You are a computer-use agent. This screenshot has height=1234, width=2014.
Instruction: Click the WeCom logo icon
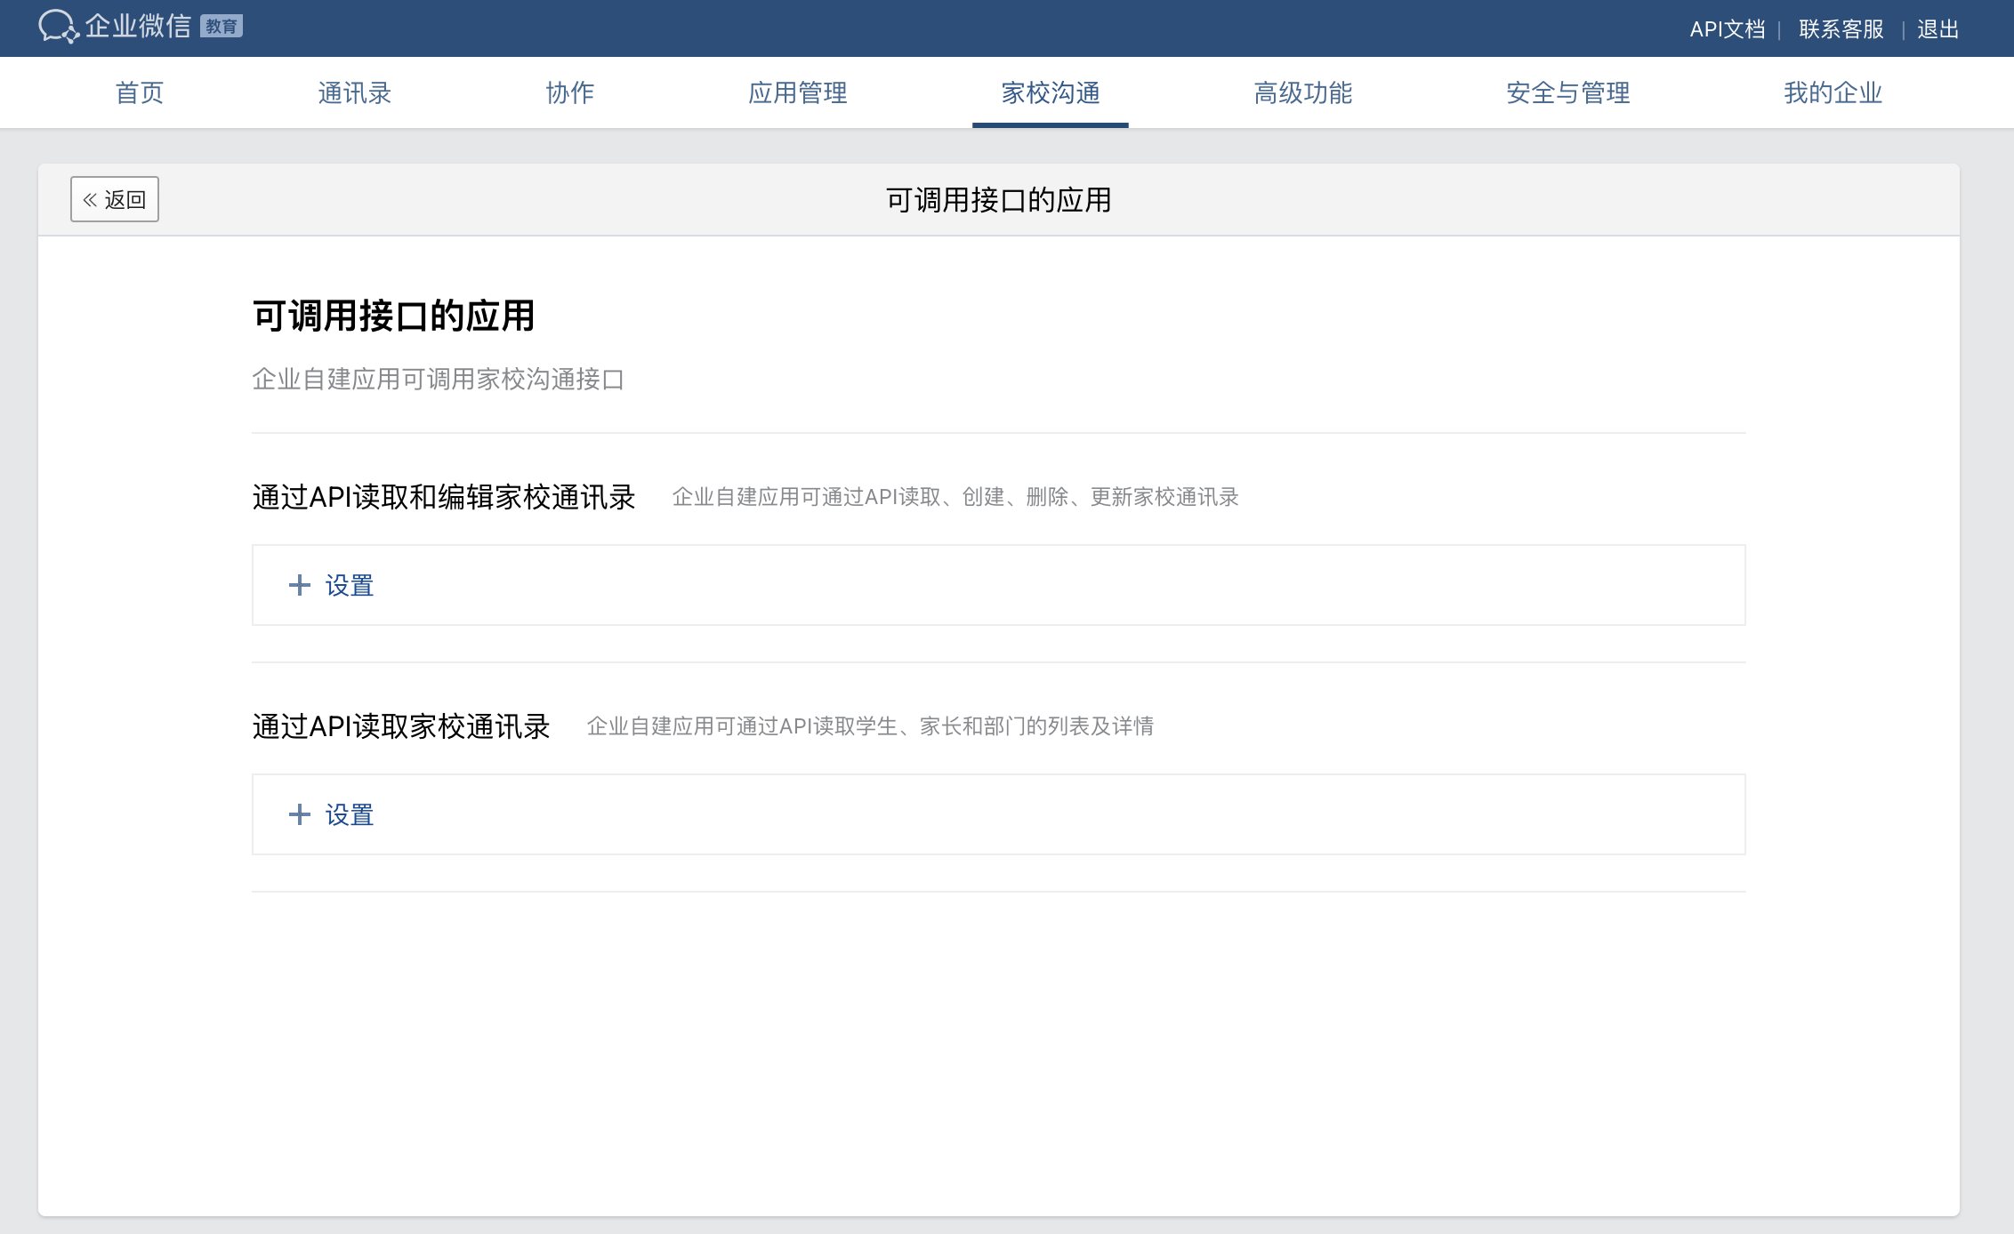tap(58, 27)
